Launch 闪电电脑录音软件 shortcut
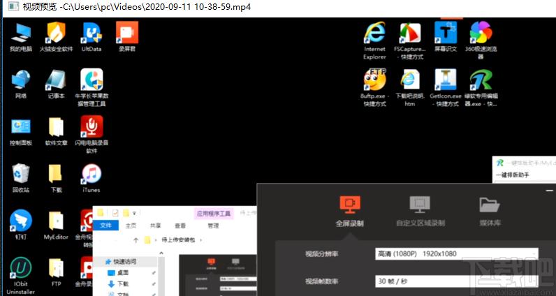This screenshot has width=556, height=296. click(92, 135)
